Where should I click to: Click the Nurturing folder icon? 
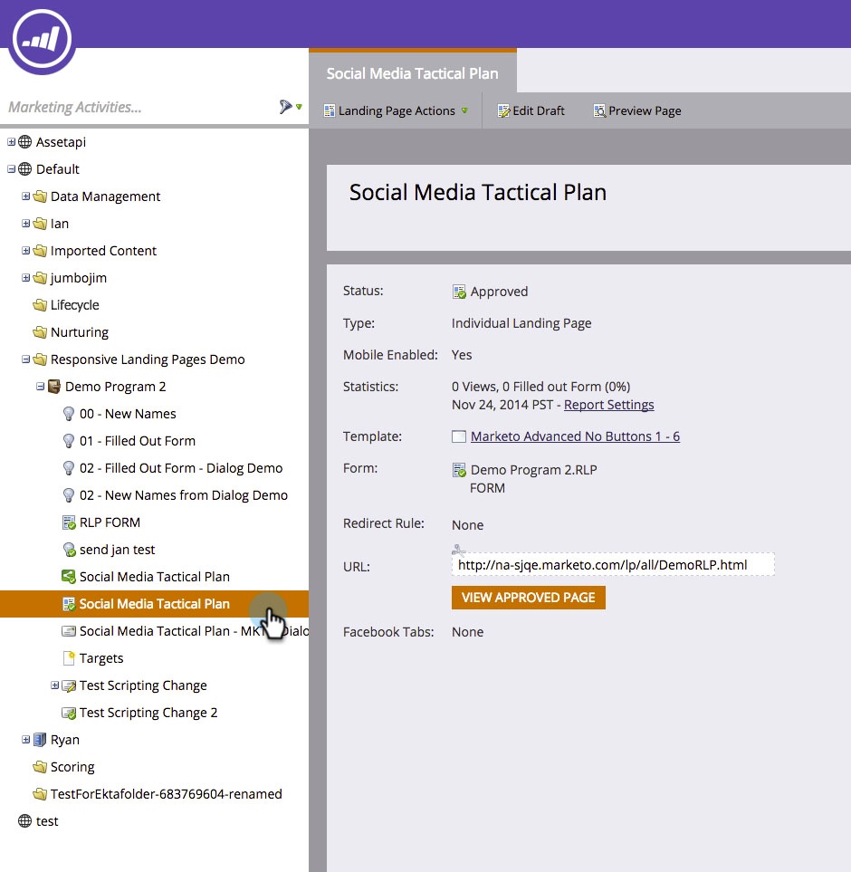click(40, 332)
